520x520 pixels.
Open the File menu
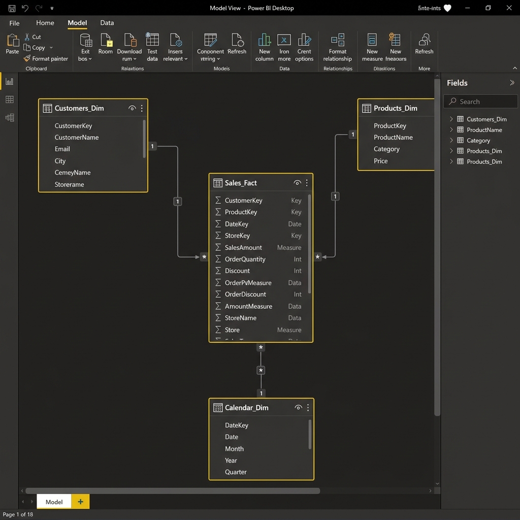pyautogui.click(x=14, y=23)
